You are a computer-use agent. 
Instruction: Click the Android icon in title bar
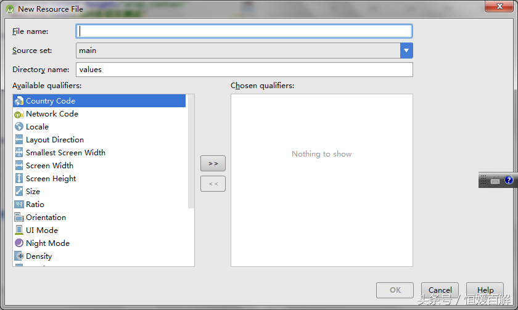click(x=10, y=9)
